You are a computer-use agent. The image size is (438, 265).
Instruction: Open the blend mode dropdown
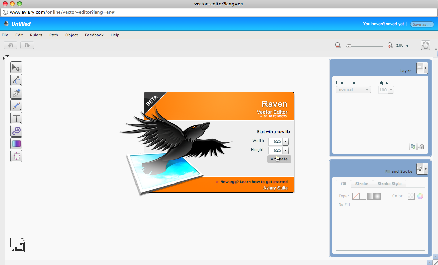[353, 90]
